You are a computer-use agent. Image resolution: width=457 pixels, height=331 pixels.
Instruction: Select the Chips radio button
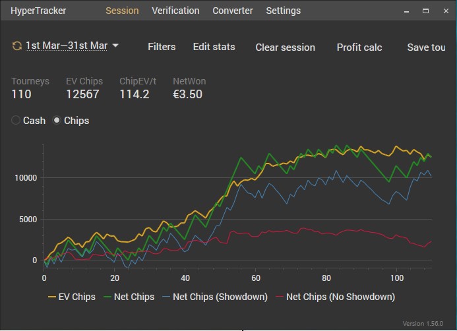(57, 121)
